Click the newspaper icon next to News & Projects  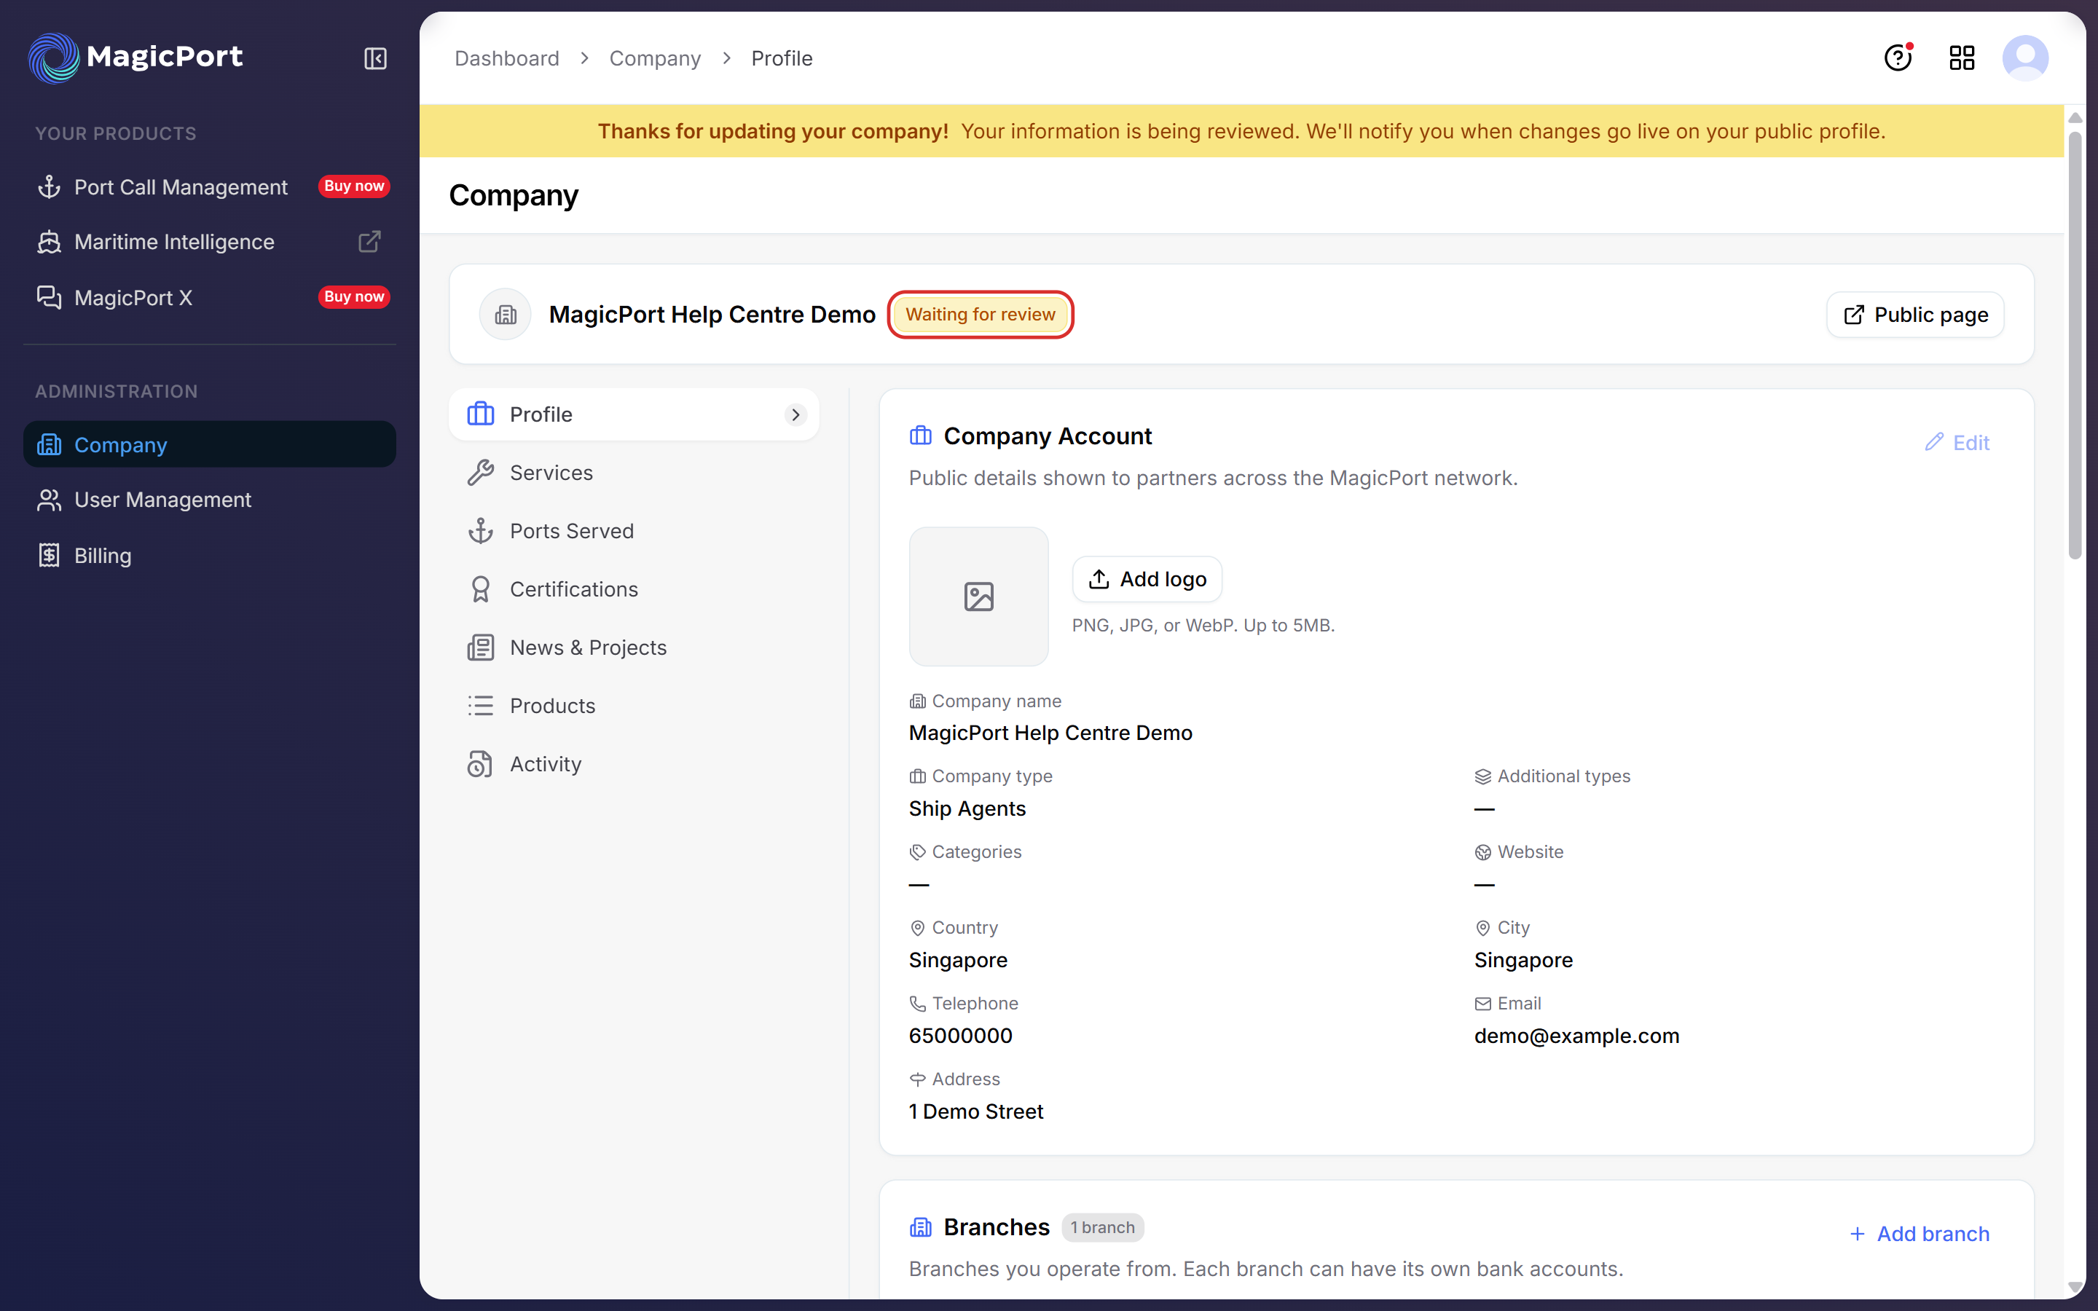point(480,647)
